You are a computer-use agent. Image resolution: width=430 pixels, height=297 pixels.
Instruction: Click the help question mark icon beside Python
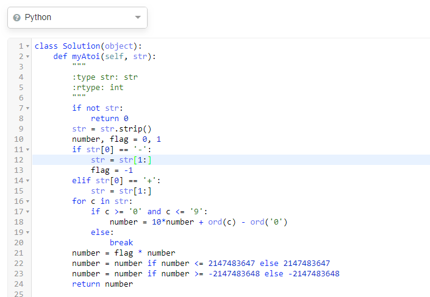16,18
